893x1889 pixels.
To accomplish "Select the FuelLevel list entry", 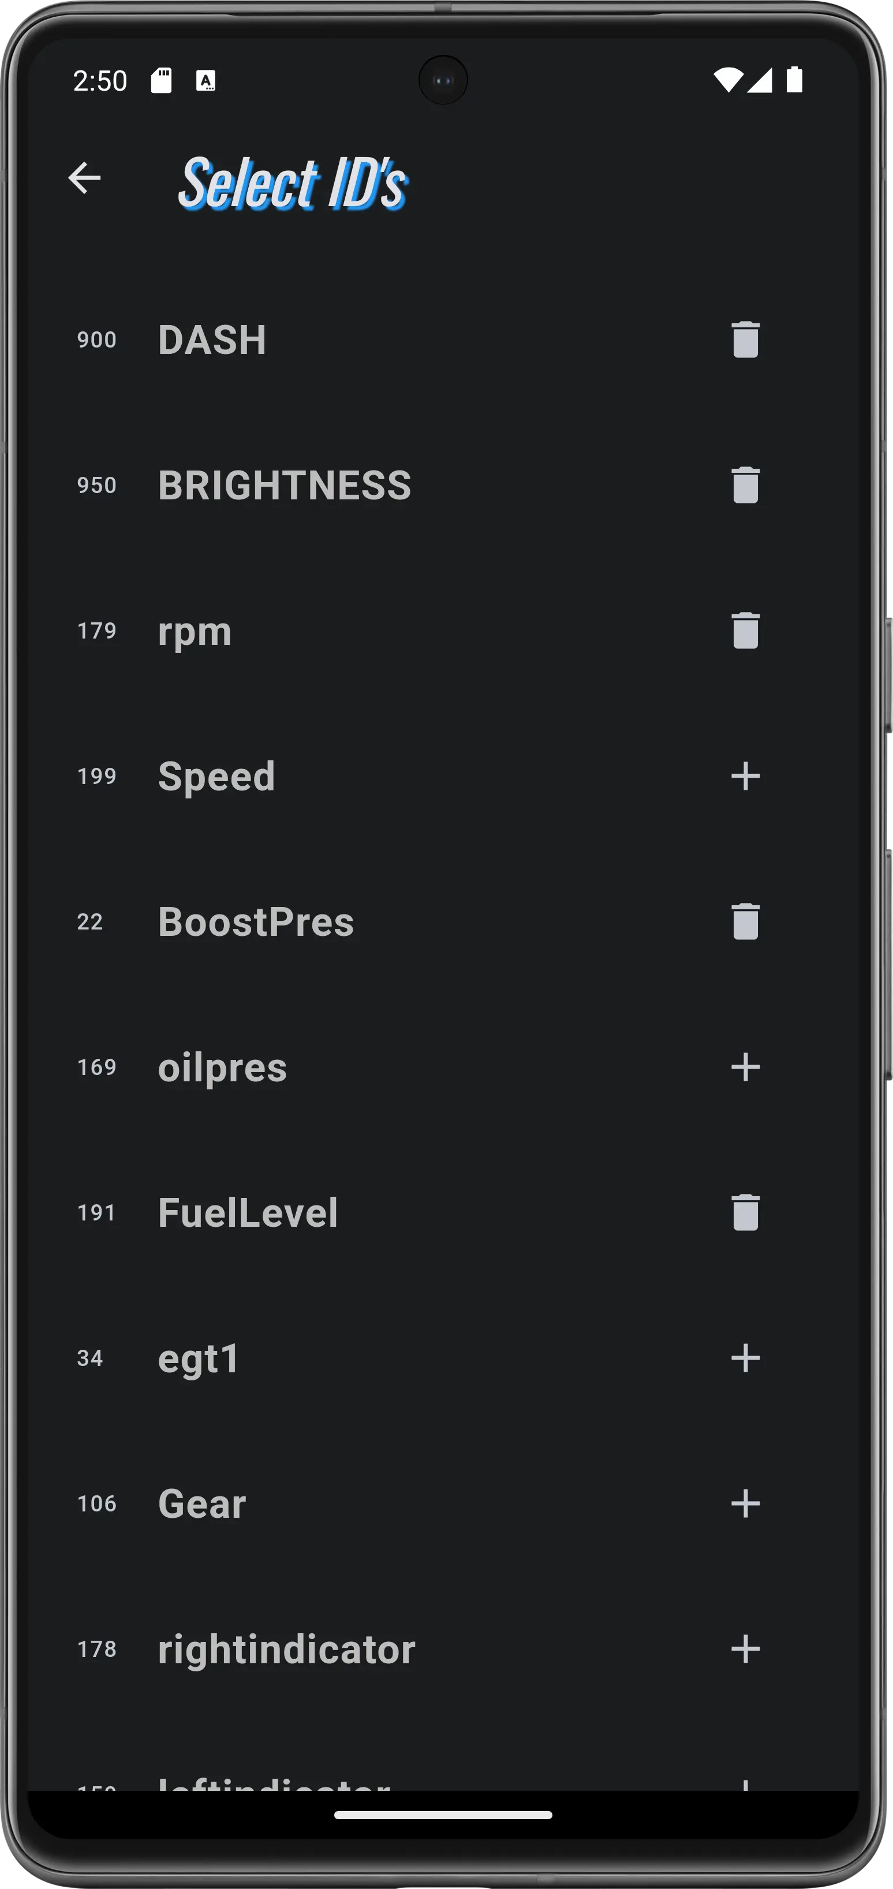I will (x=248, y=1212).
